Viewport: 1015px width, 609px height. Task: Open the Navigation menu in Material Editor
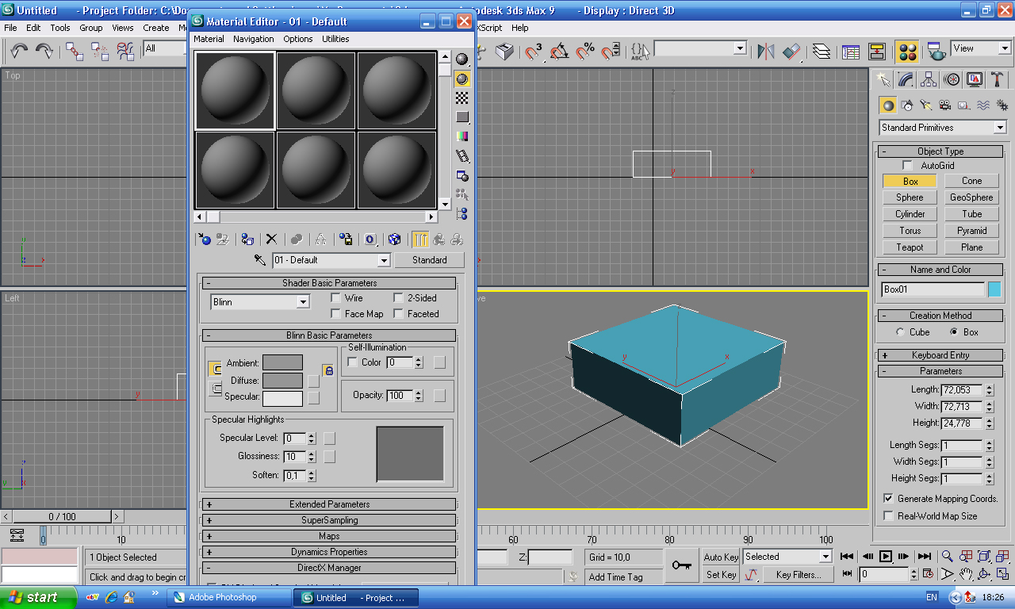tap(253, 39)
